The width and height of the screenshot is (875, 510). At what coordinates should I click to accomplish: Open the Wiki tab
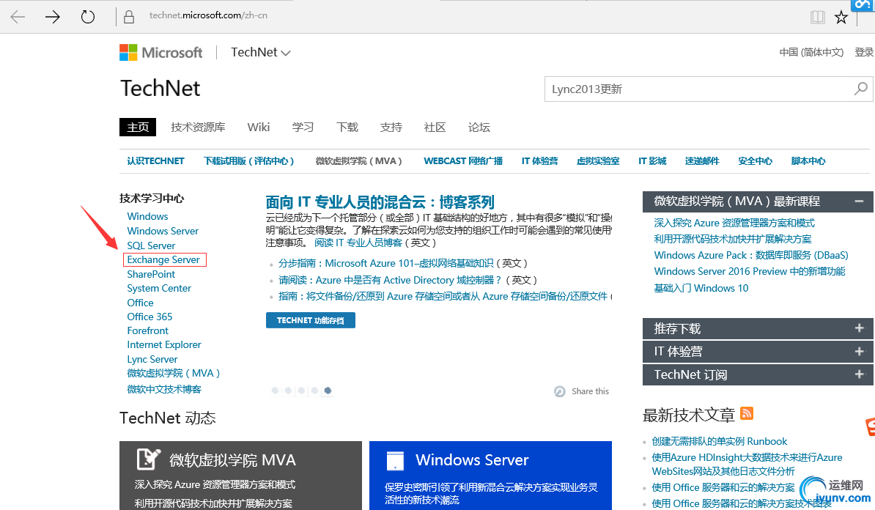pos(259,127)
